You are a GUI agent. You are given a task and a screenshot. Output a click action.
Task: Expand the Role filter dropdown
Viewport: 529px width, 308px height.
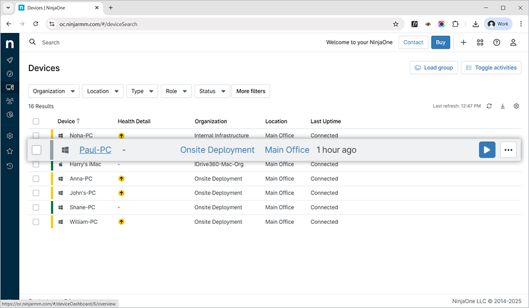point(176,91)
